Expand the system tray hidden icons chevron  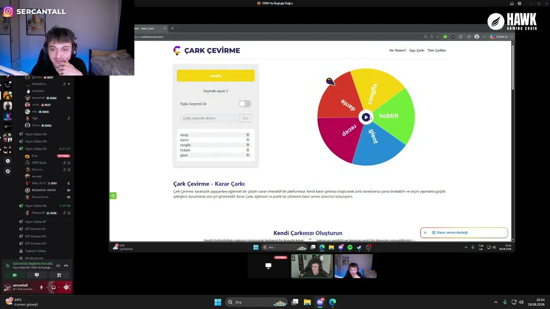(x=495, y=302)
